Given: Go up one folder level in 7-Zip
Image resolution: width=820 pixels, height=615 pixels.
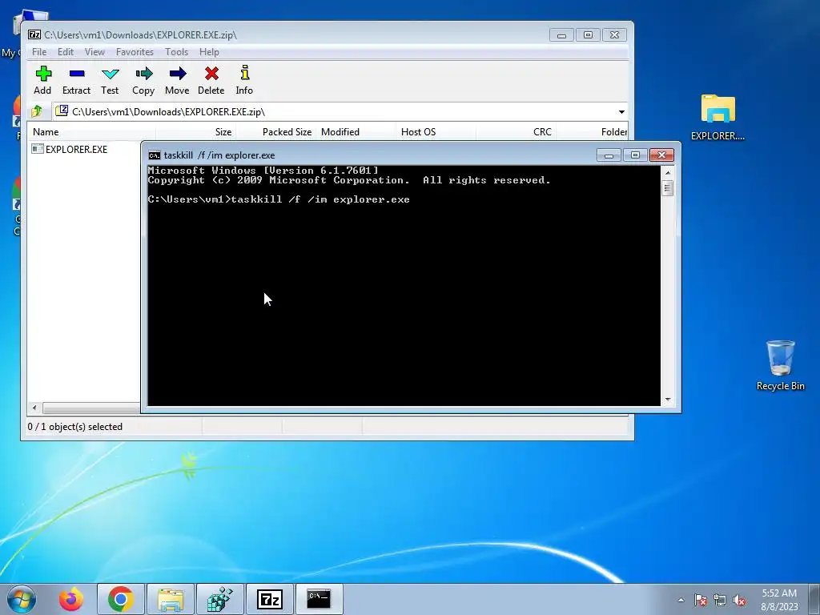Looking at the screenshot, I should point(37,111).
